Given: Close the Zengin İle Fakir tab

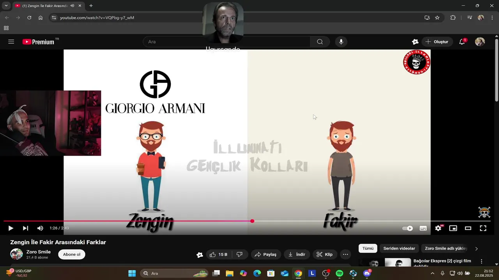Looking at the screenshot, I should click(x=80, y=6).
